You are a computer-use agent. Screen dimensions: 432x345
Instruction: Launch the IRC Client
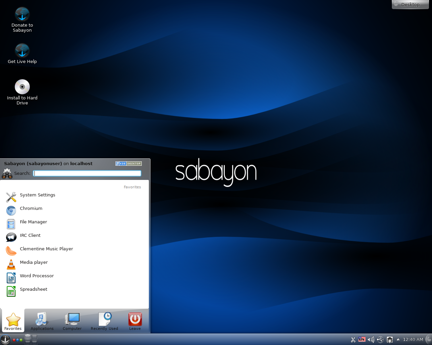[x=30, y=235]
